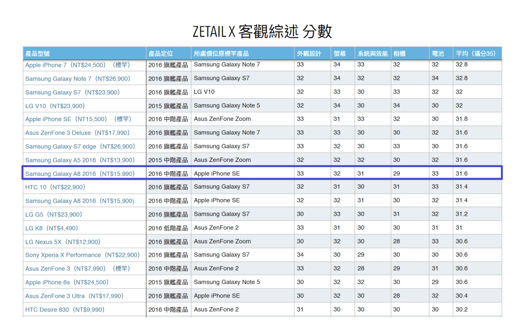Screen dimensions: 525x329
Task: Select 2016 低階產品 in the LG K8 row
Action: point(168,228)
